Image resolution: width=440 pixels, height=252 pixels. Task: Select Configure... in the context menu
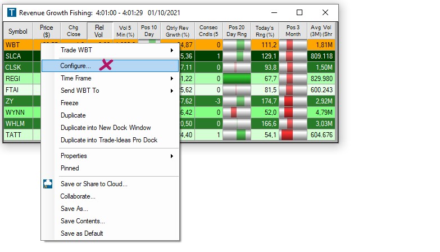click(x=76, y=66)
